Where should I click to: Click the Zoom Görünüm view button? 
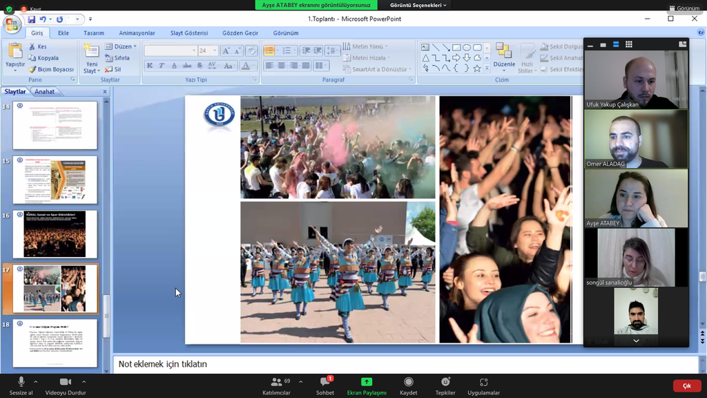tap(684, 8)
